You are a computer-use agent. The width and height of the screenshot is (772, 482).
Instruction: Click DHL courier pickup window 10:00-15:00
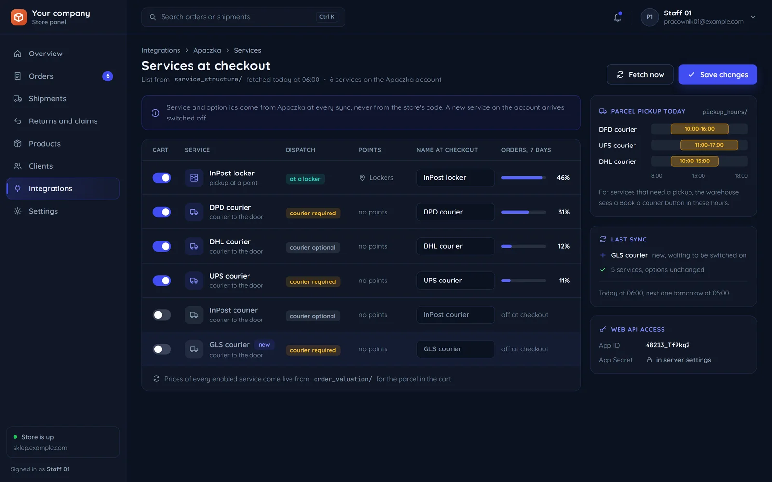695,161
